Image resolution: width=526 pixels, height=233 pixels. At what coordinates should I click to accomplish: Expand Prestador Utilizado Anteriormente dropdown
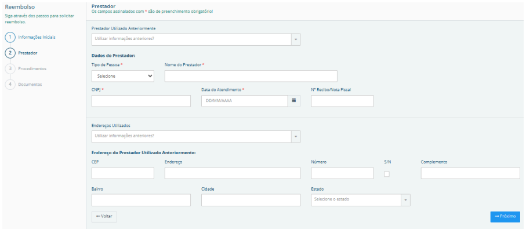click(x=296, y=39)
